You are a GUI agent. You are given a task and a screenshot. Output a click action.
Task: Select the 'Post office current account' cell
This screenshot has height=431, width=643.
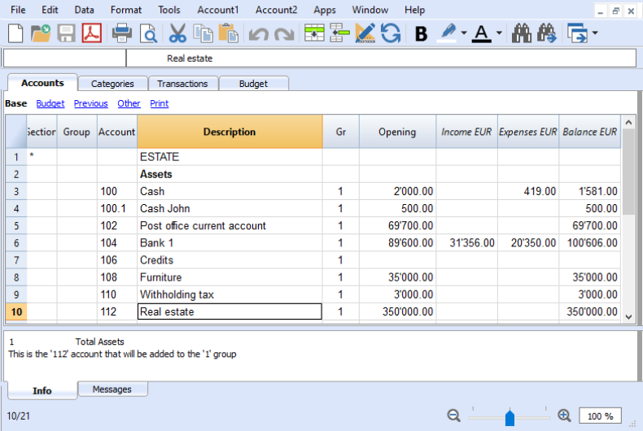click(230, 226)
